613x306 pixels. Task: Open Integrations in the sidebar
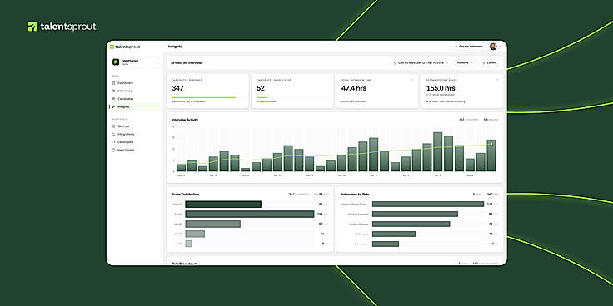(135, 134)
